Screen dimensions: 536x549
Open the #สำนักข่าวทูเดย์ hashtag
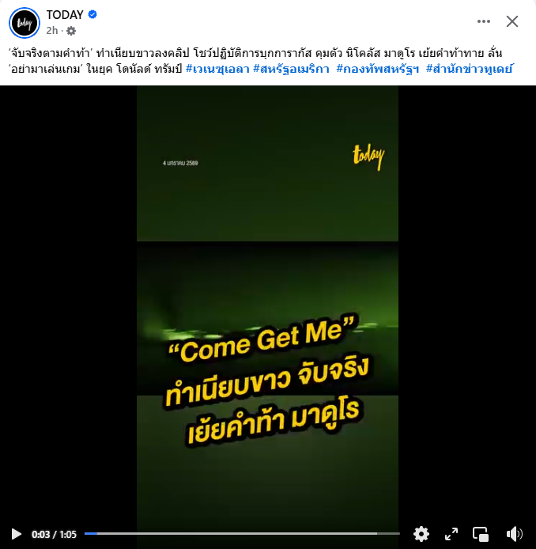pyautogui.click(x=469, y=69)
